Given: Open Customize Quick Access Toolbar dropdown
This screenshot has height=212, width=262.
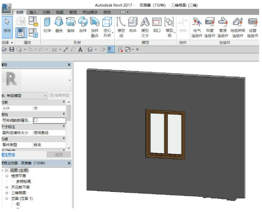Looking at the screenshot, I should 137,49.
